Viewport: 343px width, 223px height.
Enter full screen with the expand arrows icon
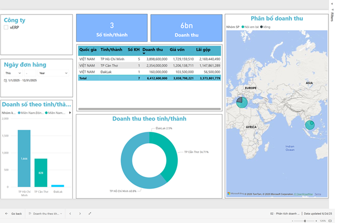click(x=89, y=213)
